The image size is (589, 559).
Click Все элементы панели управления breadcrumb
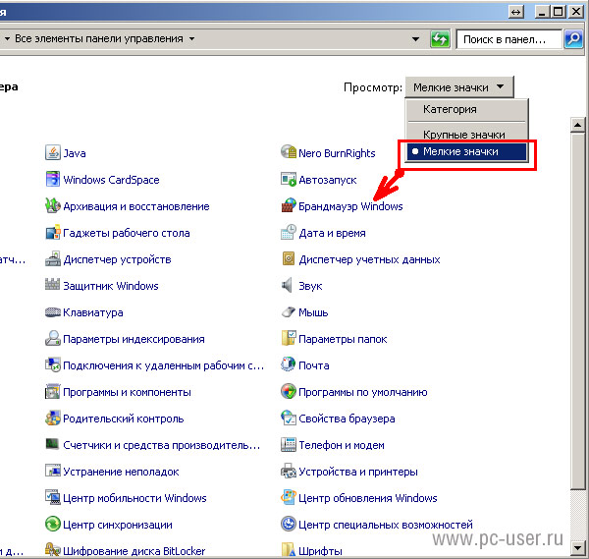click(x=99, y=38)
